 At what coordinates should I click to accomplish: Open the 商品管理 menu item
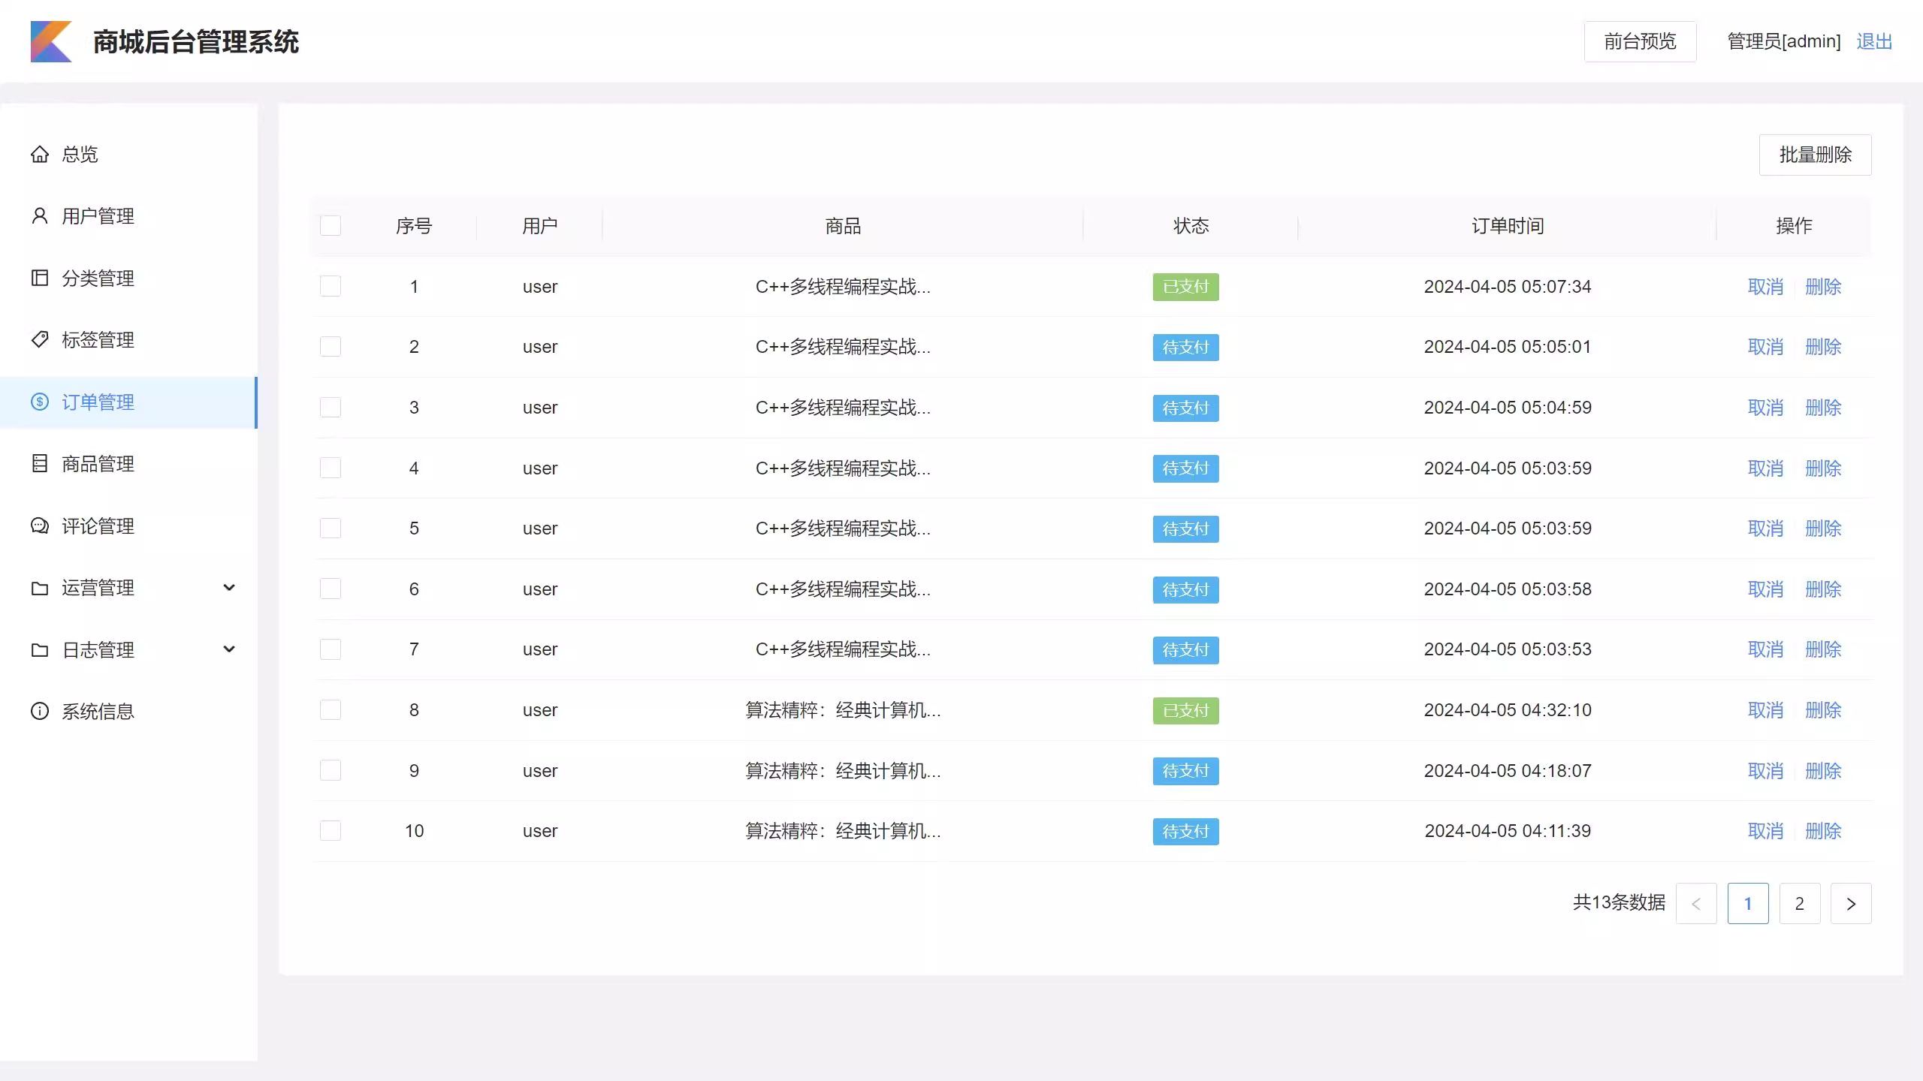click(128, 463)
